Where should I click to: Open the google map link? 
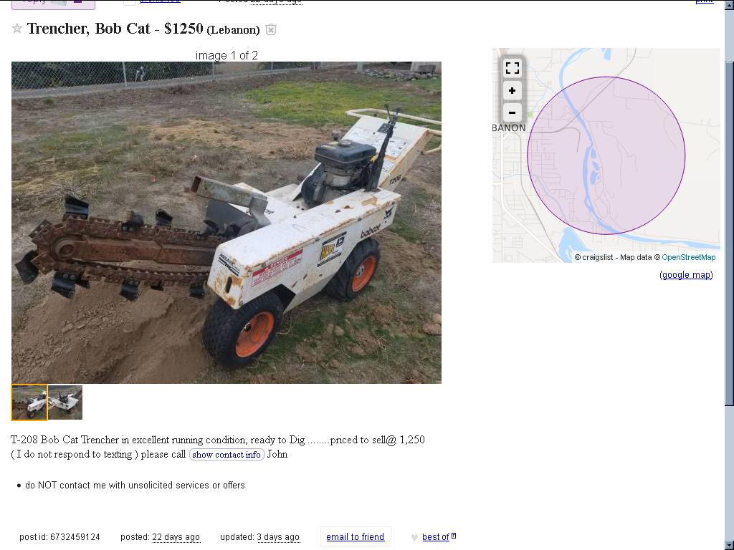686,274
